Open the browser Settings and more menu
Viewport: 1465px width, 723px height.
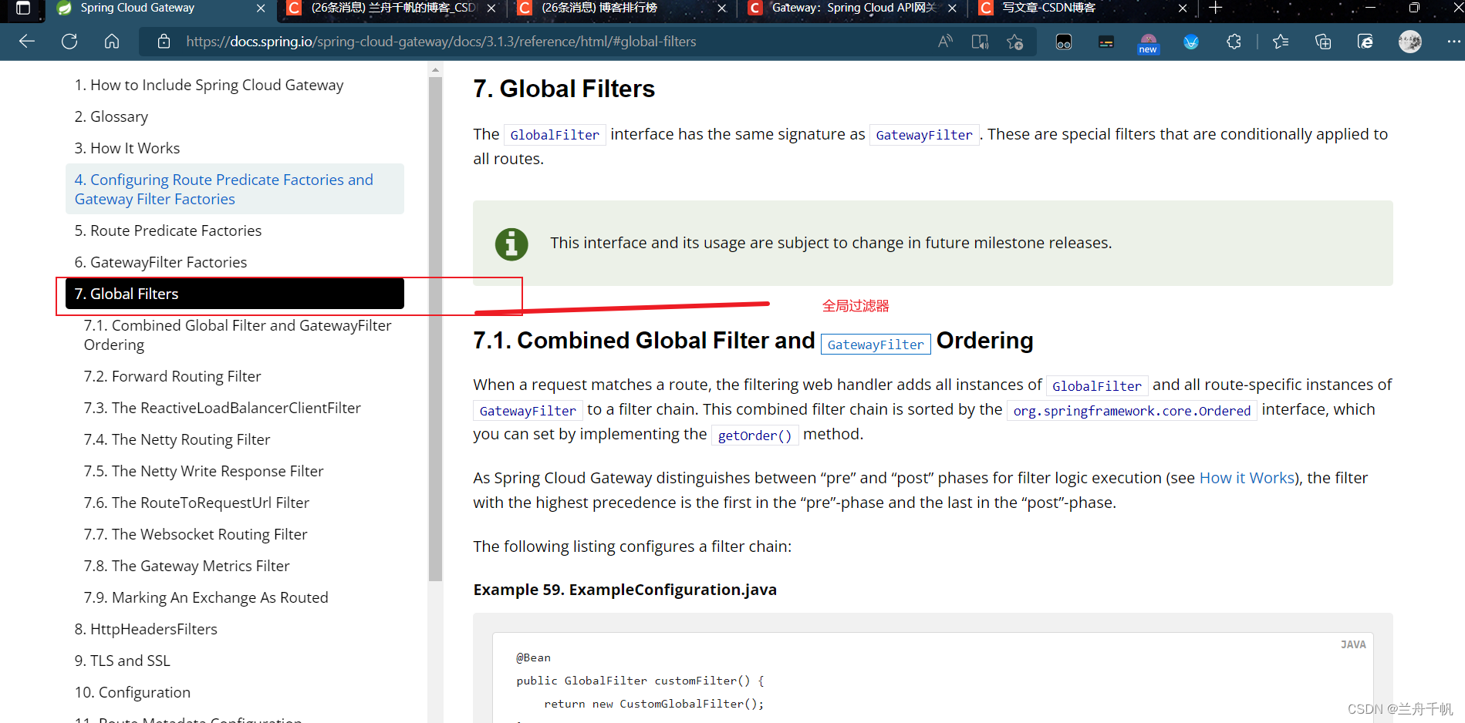pos(1453,42)
